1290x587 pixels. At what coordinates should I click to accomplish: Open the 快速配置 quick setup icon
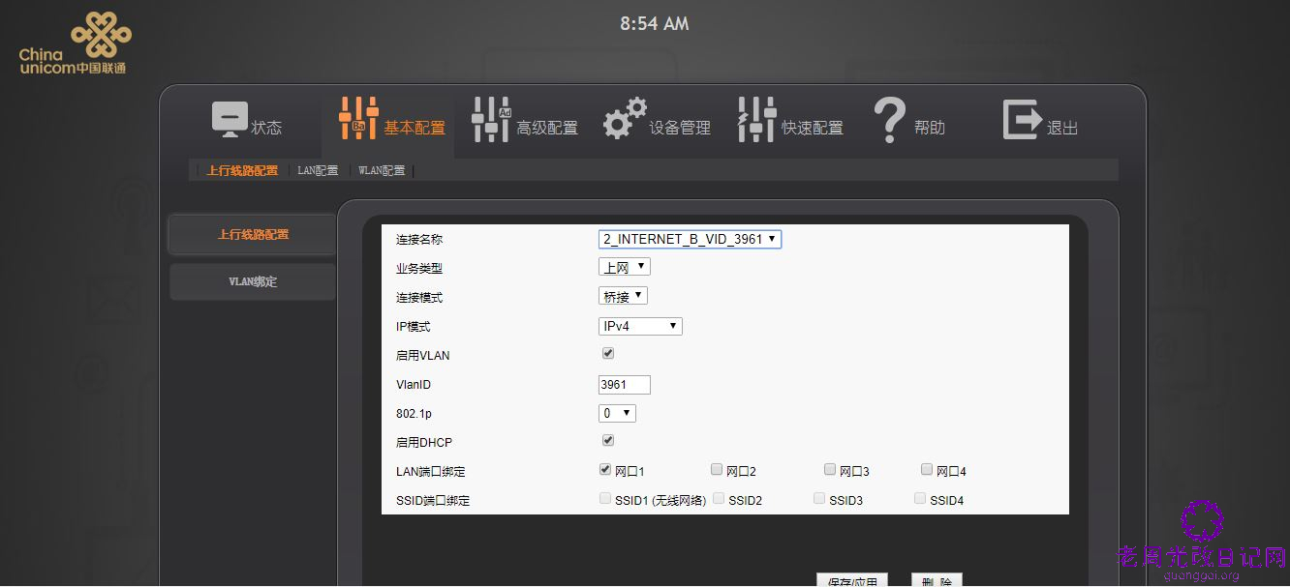[x=756, y=119]
